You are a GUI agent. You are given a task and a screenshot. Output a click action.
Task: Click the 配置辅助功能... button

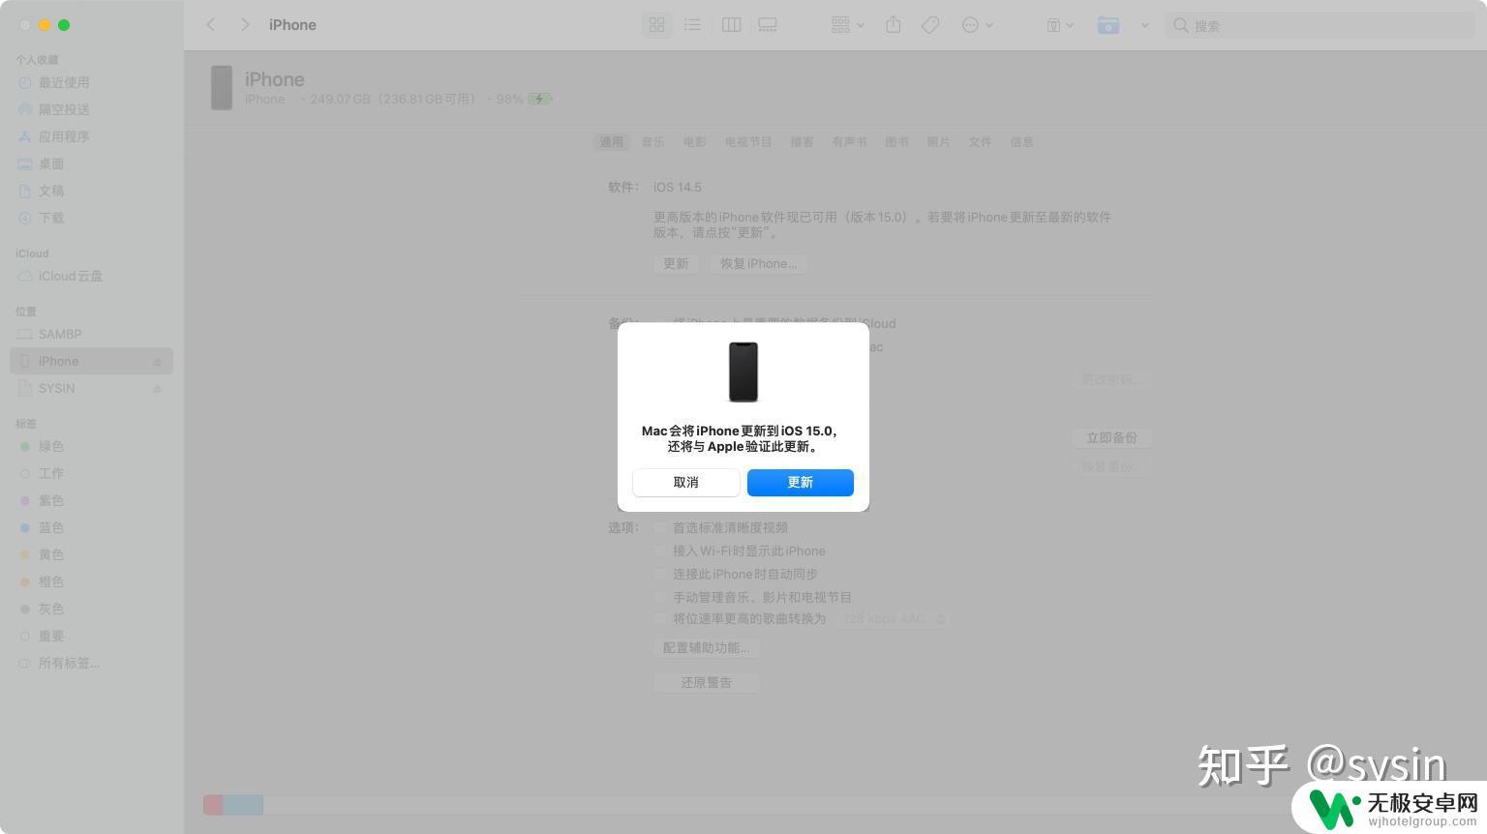pyautogui.click(x=706, y=647)
